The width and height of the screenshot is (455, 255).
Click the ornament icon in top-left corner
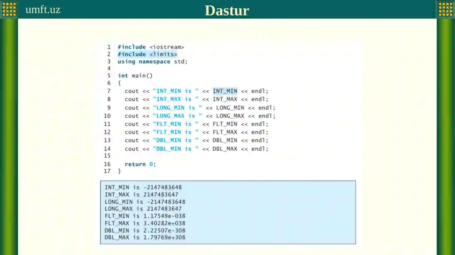point(9,9)
